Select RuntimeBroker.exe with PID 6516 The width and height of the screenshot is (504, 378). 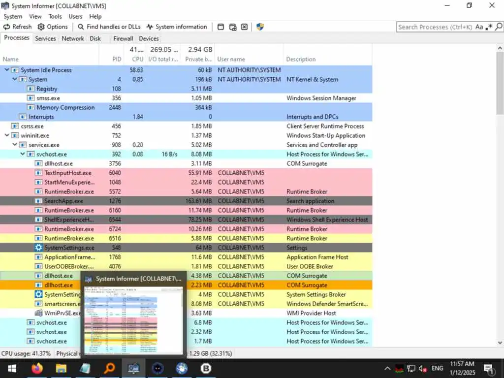[x=186, y=238]
